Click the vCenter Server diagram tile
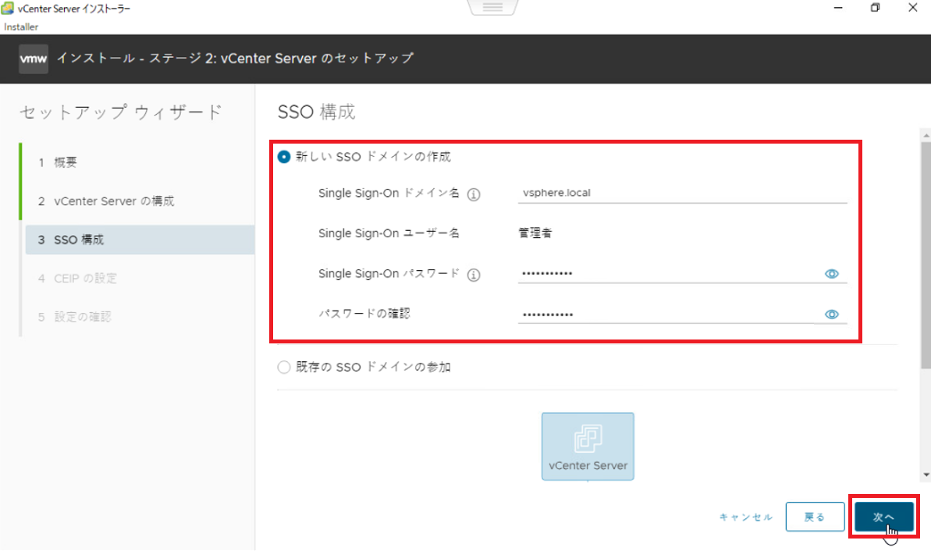 coord(588,446)
